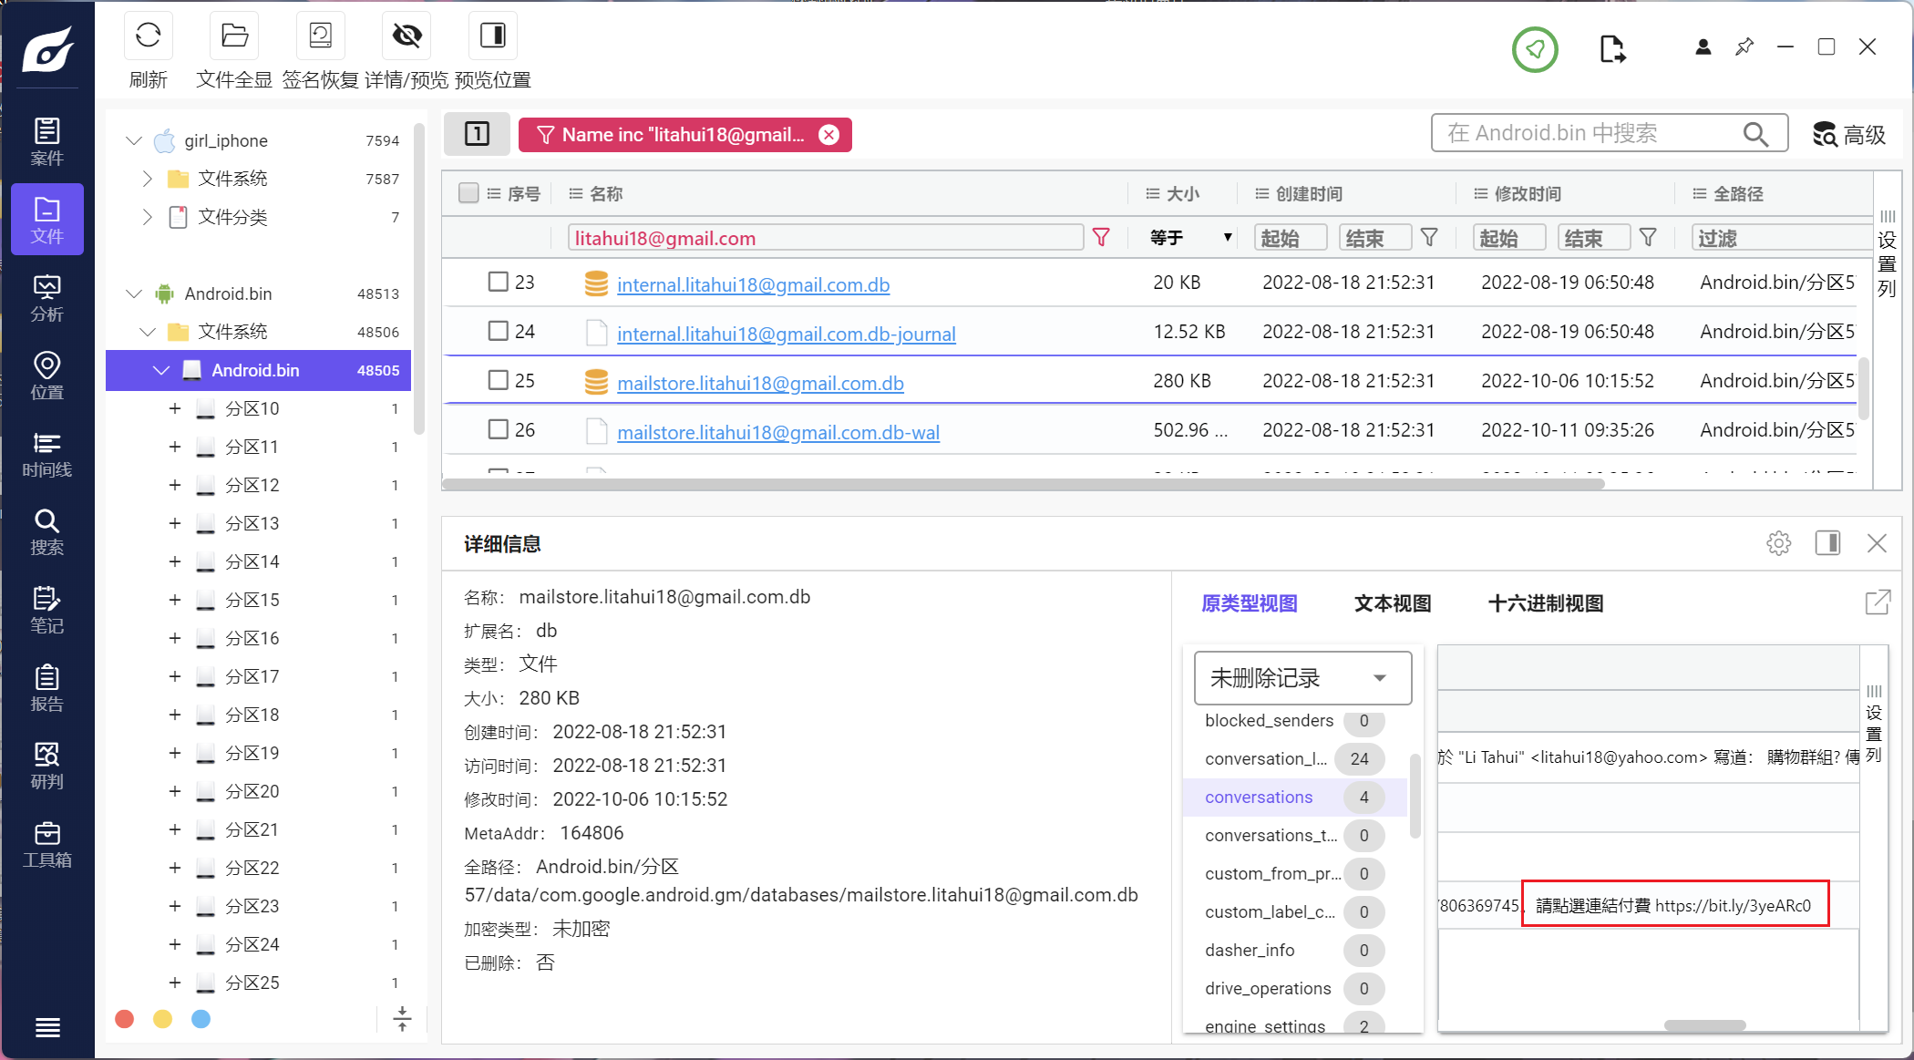Remove the Name inc litahui18@gmail filter tag
1914x1060 pixels.
click(828, 135)
